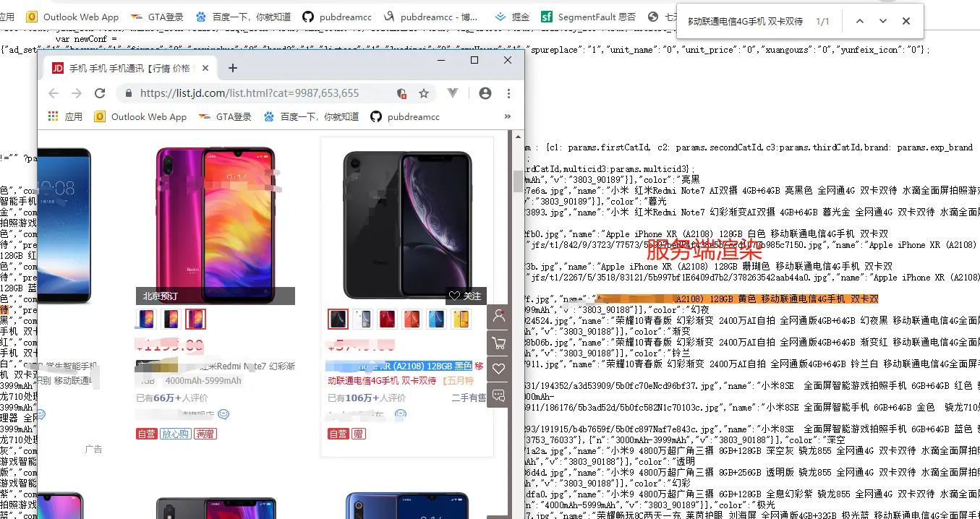Go forward in the front Chrome window

pyautogui.click(x=77, y=93)
